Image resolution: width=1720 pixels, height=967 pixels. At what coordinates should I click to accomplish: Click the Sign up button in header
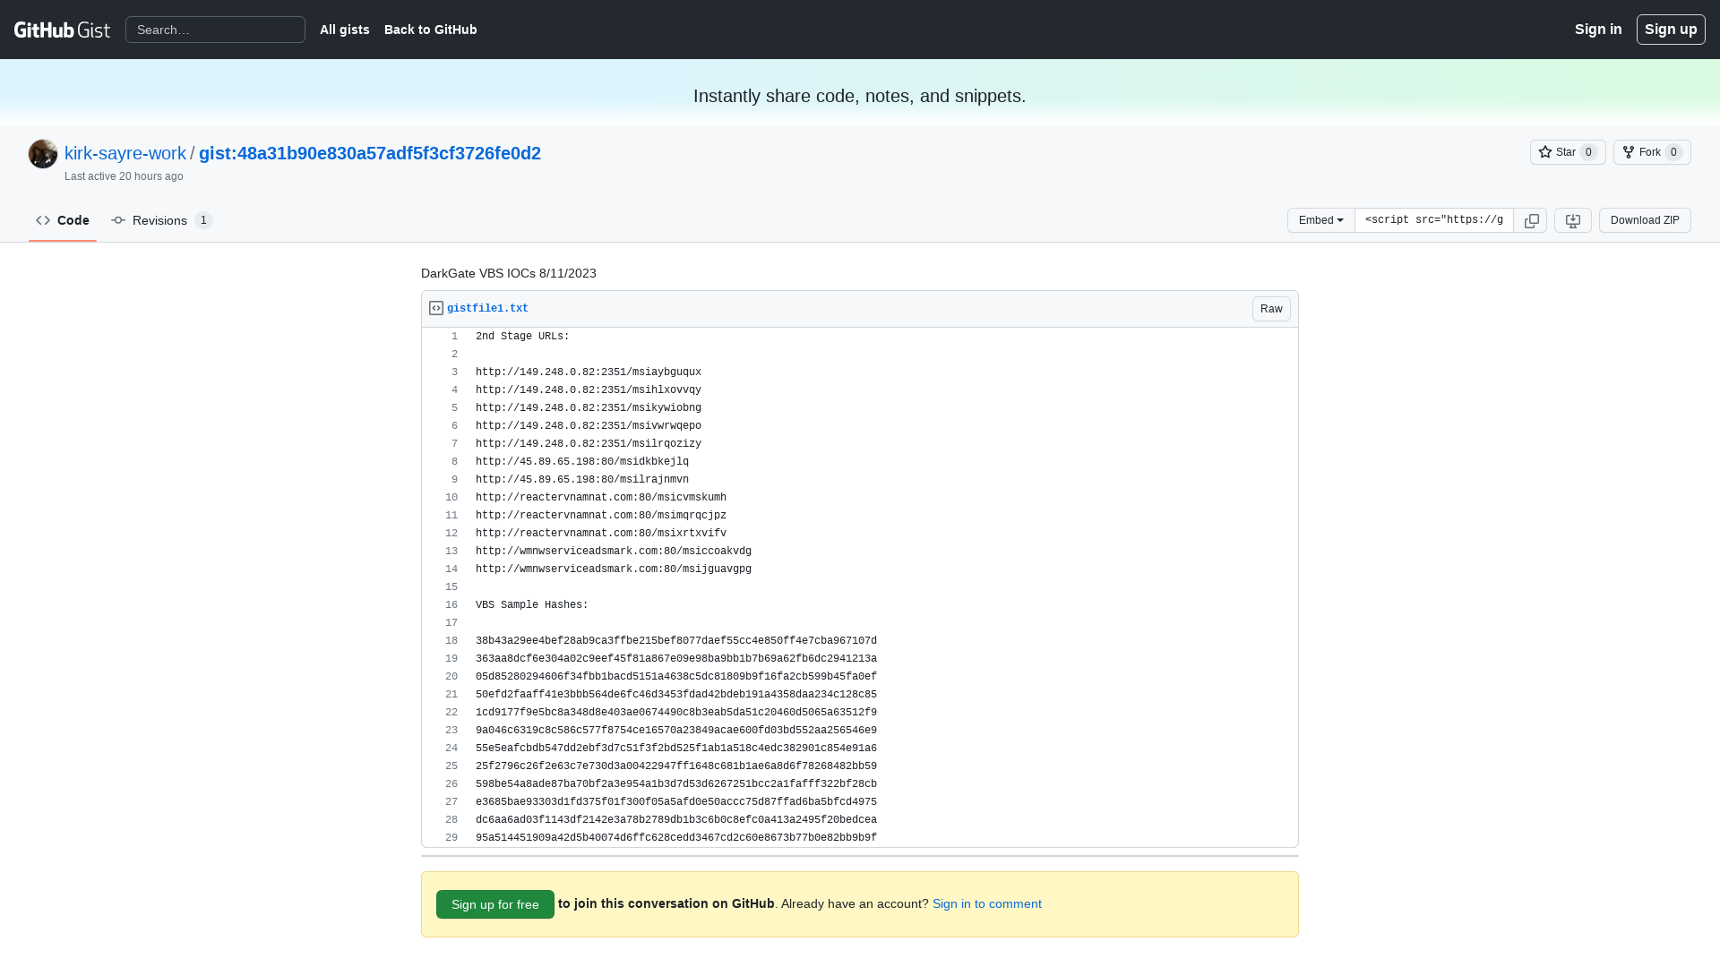[x=1671, y=29]
